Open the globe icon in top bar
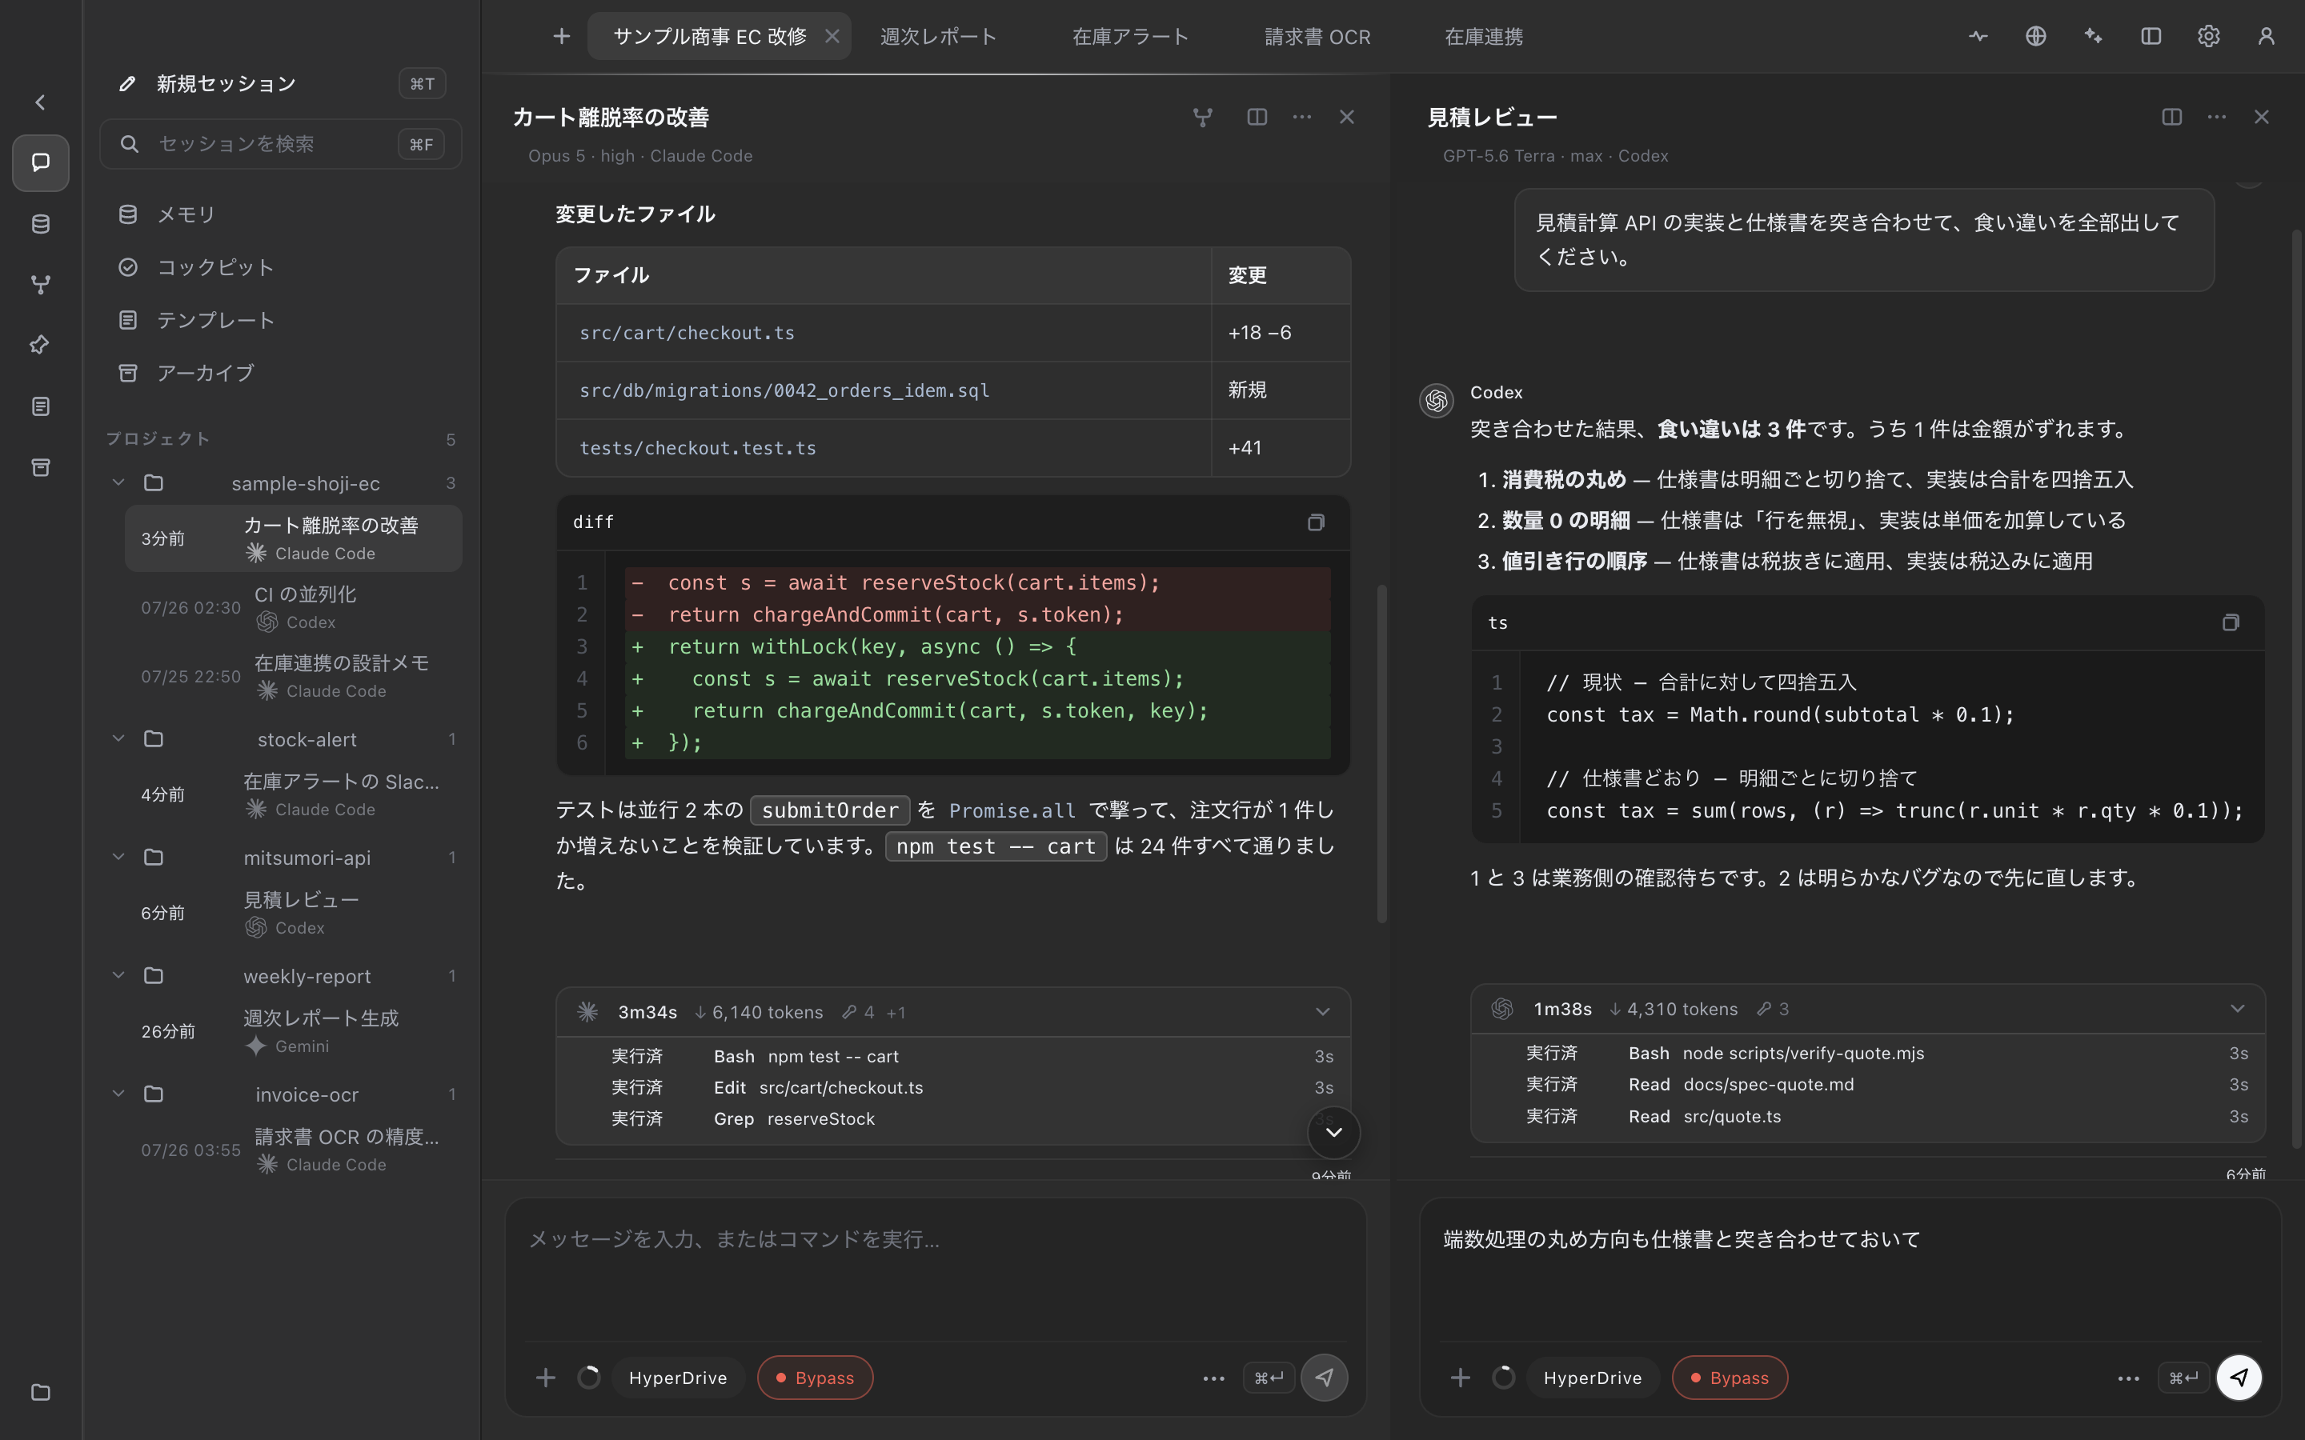Screen dimensions: 2305x1440 point(2035,36)
